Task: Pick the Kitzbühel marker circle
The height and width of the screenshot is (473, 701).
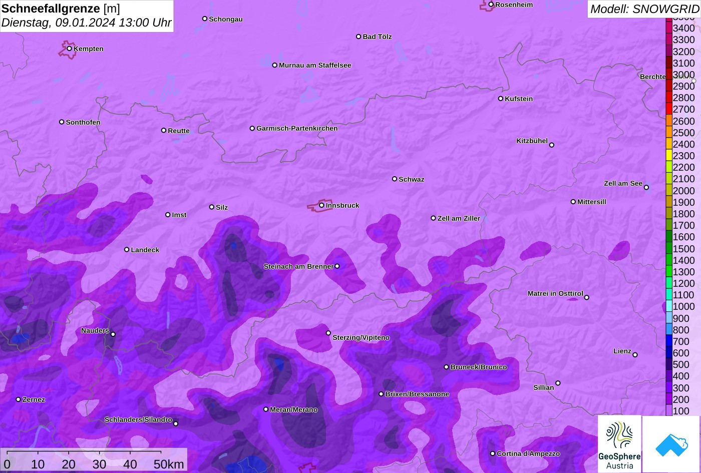Action: click(552, 145)
